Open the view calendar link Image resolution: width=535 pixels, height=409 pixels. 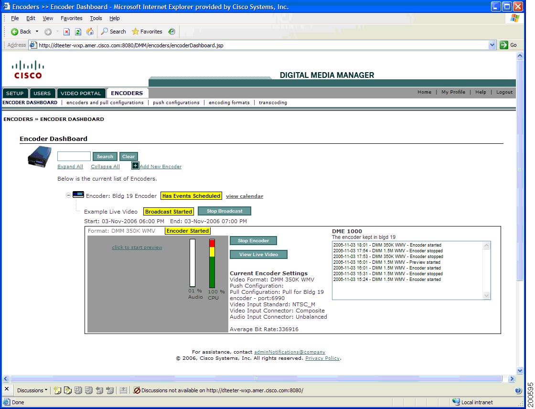point(244,196)
